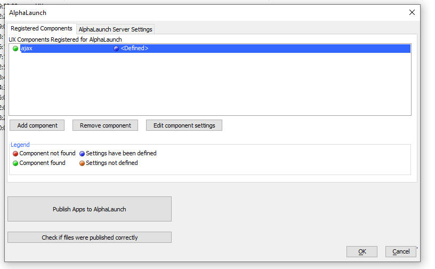Switch to Registered Components tab
Screen dimensions: 435x269
(42, 28)
